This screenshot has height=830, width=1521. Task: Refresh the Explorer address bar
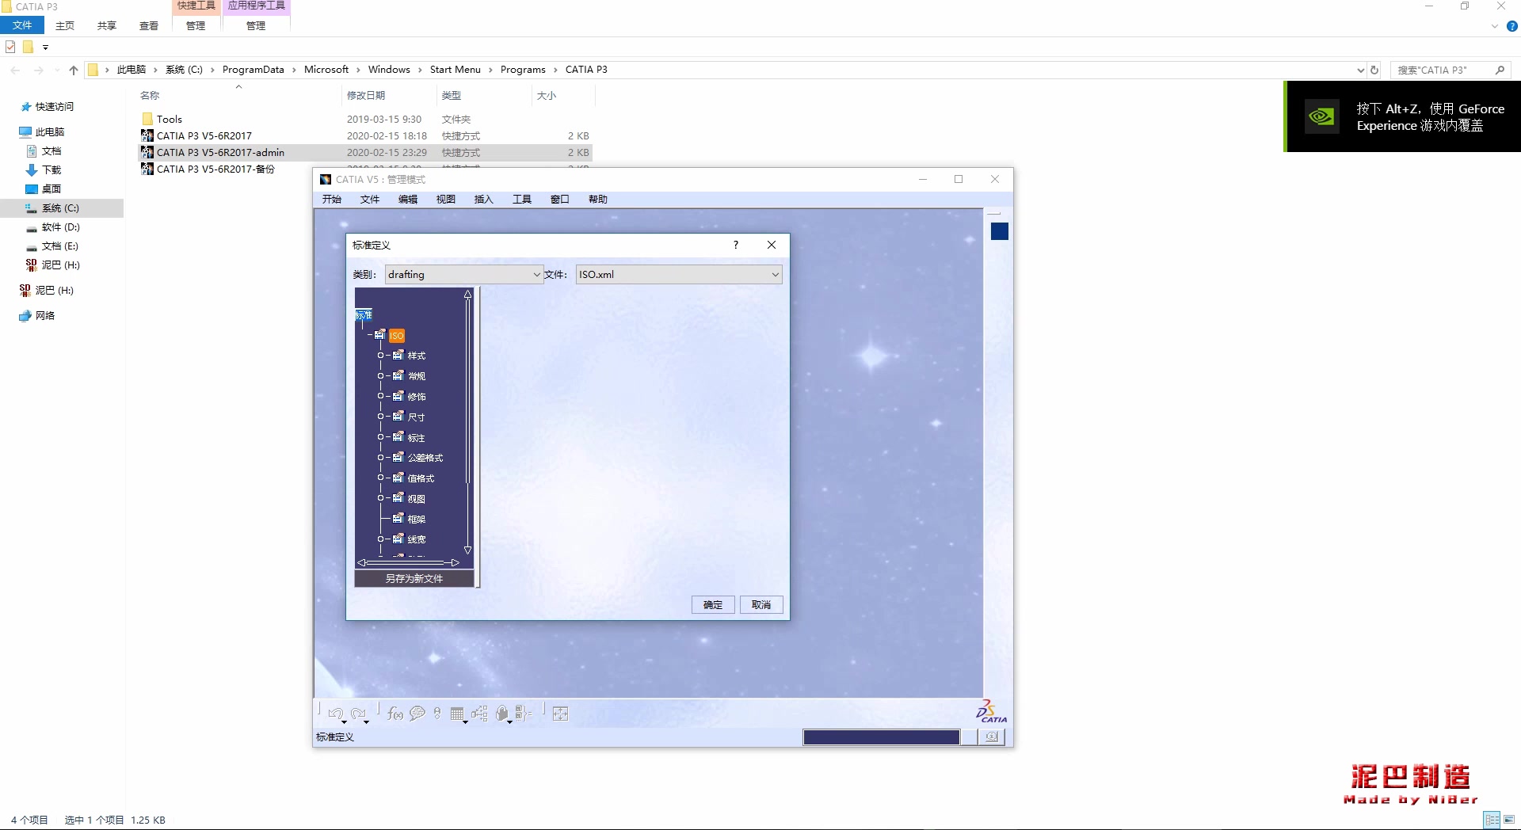pyautogui.click(x=1374, y=70)
